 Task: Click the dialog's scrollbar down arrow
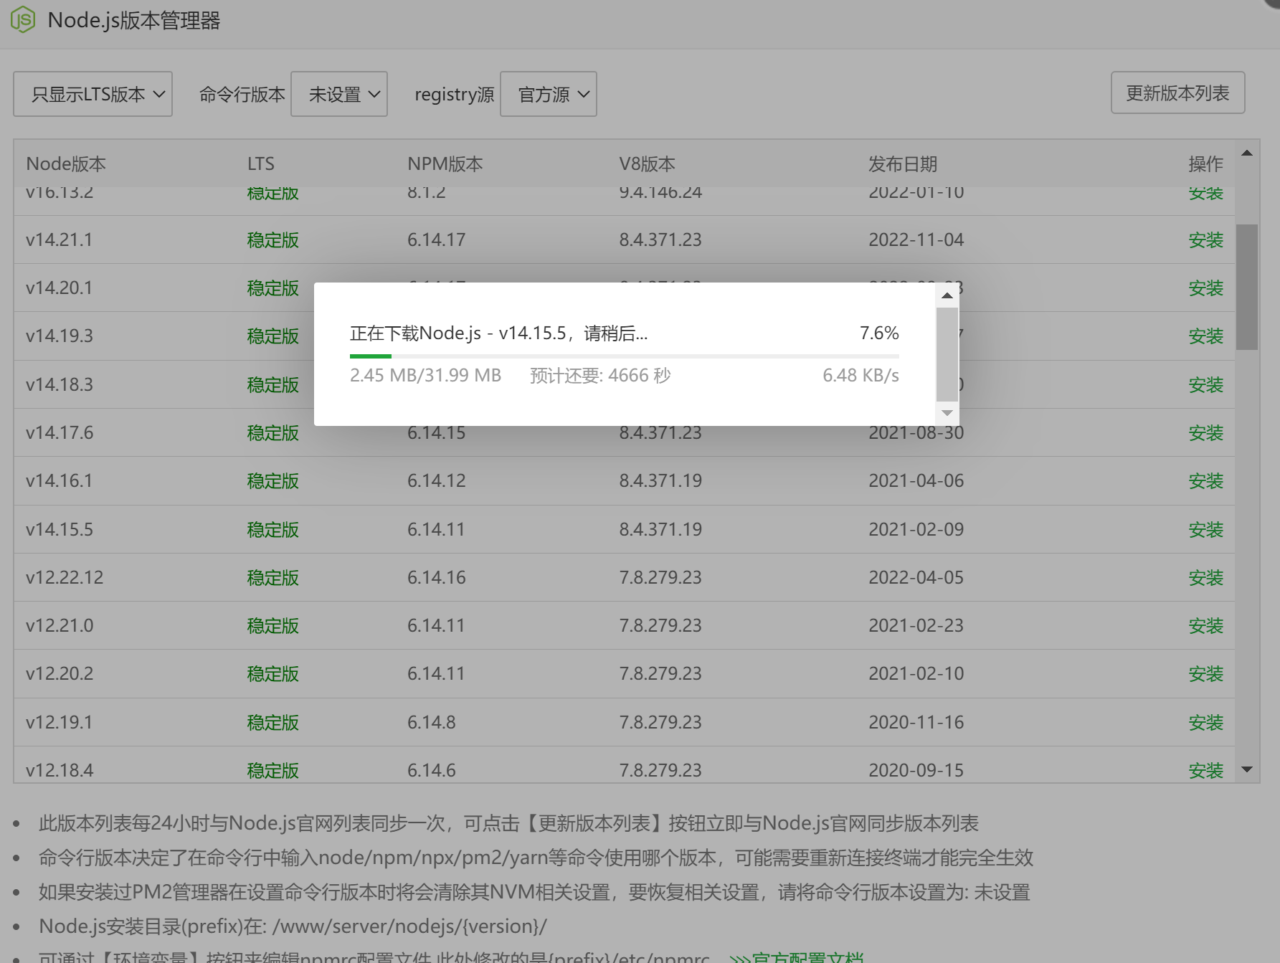tap(947, 413)
